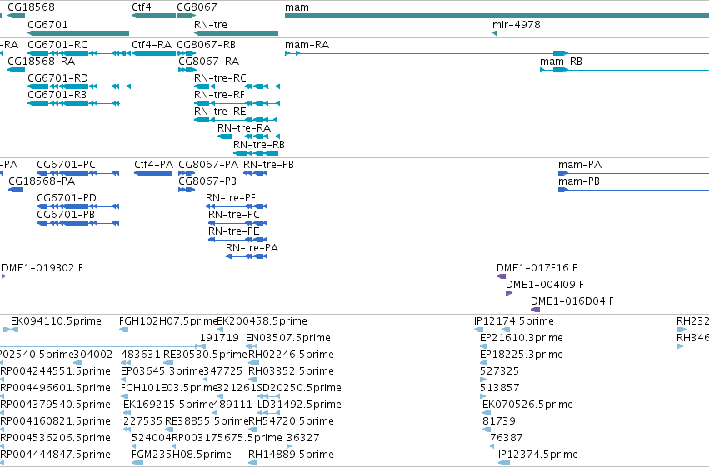The width and height of the screenshot is (709, 467).
Task: Select the CG18568 gene label
Action: pyautogui.click(x=31, y=7)
